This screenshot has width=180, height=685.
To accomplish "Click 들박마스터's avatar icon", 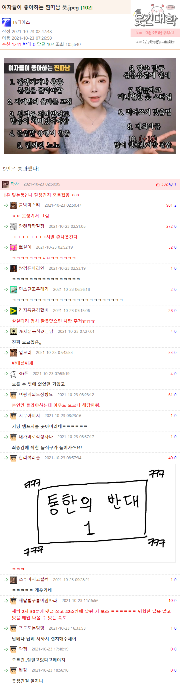I will pyautogui.click(x=13, y=205).
